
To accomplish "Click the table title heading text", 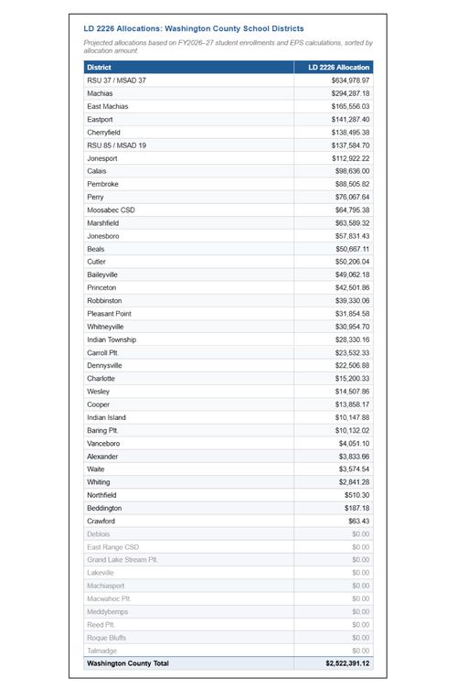I will pos(194,28).
